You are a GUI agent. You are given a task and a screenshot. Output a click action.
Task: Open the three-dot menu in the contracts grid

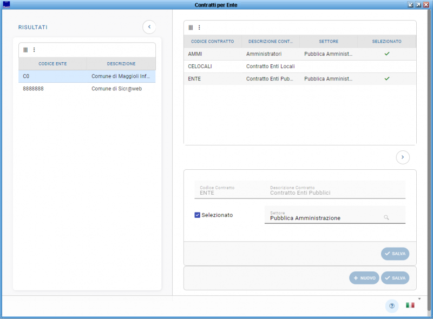199,28
